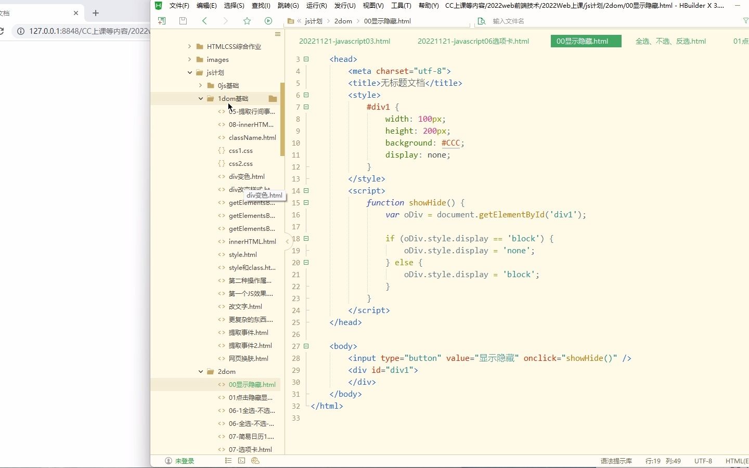Collapse the 2dom folder
This screenshot has width=749, height=468.
201,371
